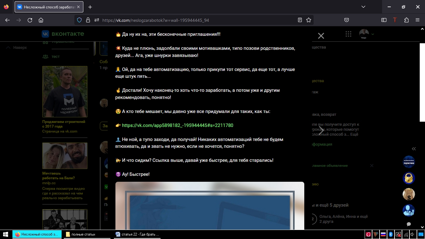Screen dimensions: 425x239
Task: Open the Windows Start menu
Action: point(6,234)
